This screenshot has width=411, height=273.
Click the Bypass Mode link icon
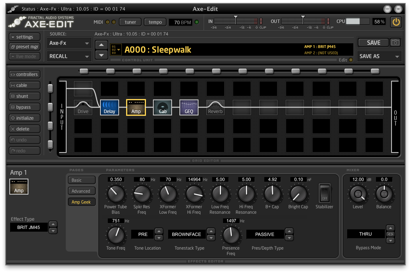pyautogui.click(x=390, y=234)
